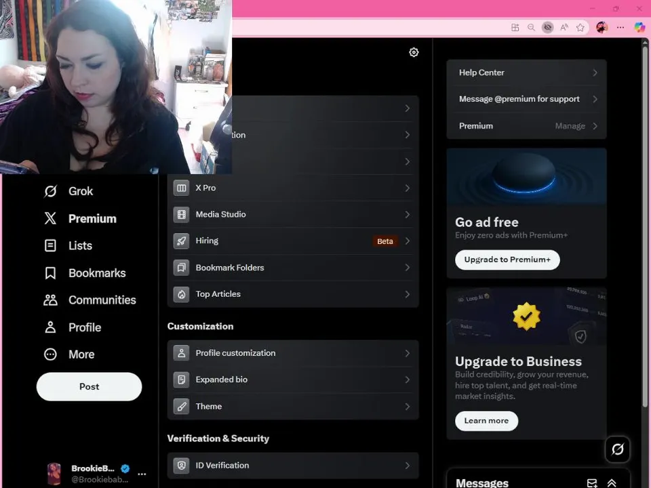Expand the Profile customization row chevron

[x=408, y=353]
